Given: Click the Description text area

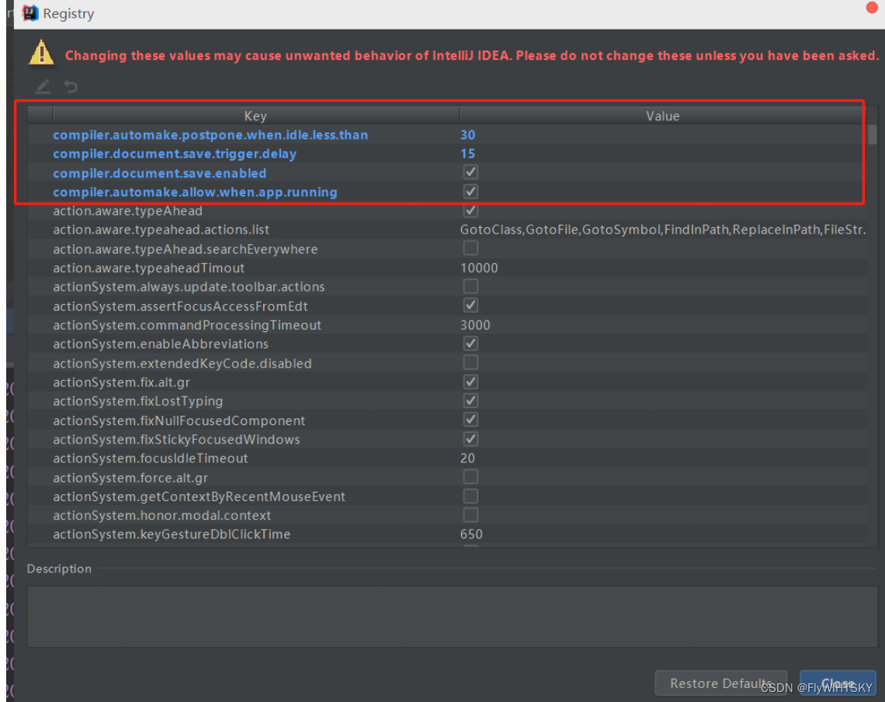Looking at the screenshot, I should pyautogui.click(x=453, y=617).
